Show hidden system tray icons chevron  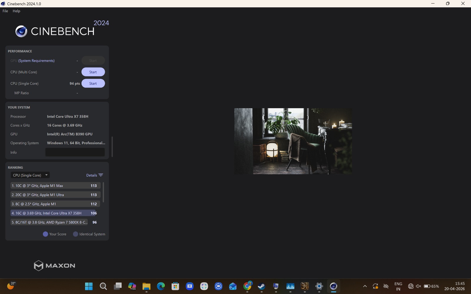coord(365,286)
